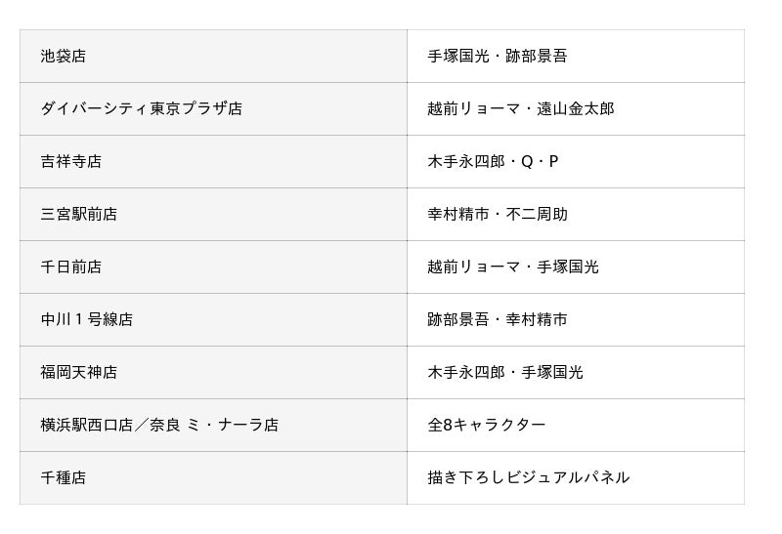
Task: Click the 千日前店 store cell
Action: (x=71, y=267)
